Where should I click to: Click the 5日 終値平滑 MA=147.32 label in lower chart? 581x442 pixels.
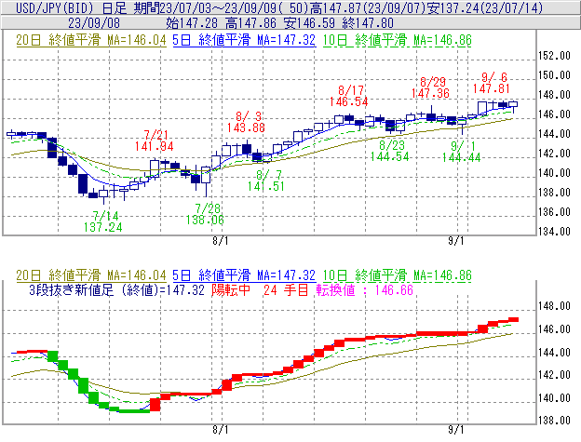[x=244, y=275]
